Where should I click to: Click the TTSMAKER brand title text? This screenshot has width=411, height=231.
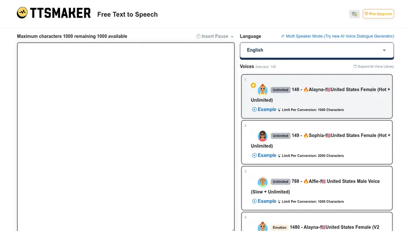[60, 13]
